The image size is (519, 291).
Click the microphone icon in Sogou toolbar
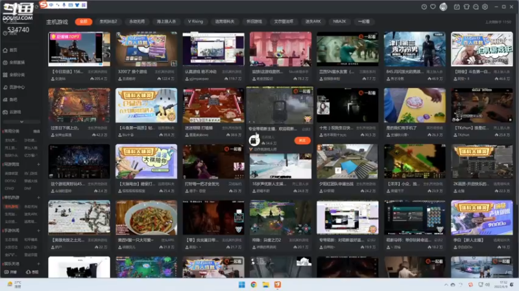[x=64, y=5]
